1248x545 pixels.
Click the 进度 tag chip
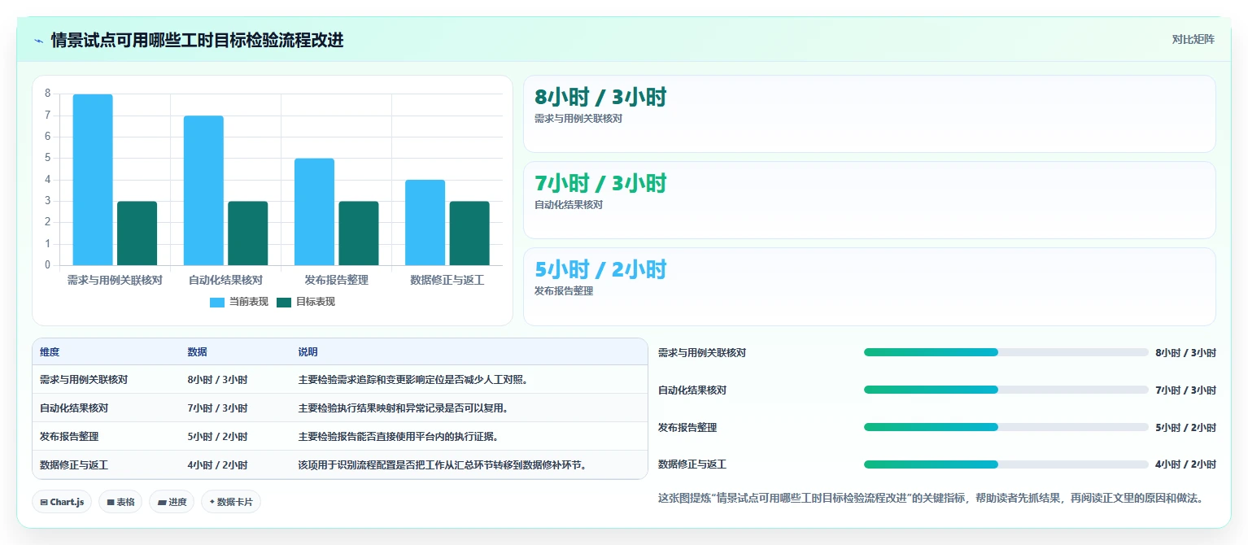click(x=172, y=502)
